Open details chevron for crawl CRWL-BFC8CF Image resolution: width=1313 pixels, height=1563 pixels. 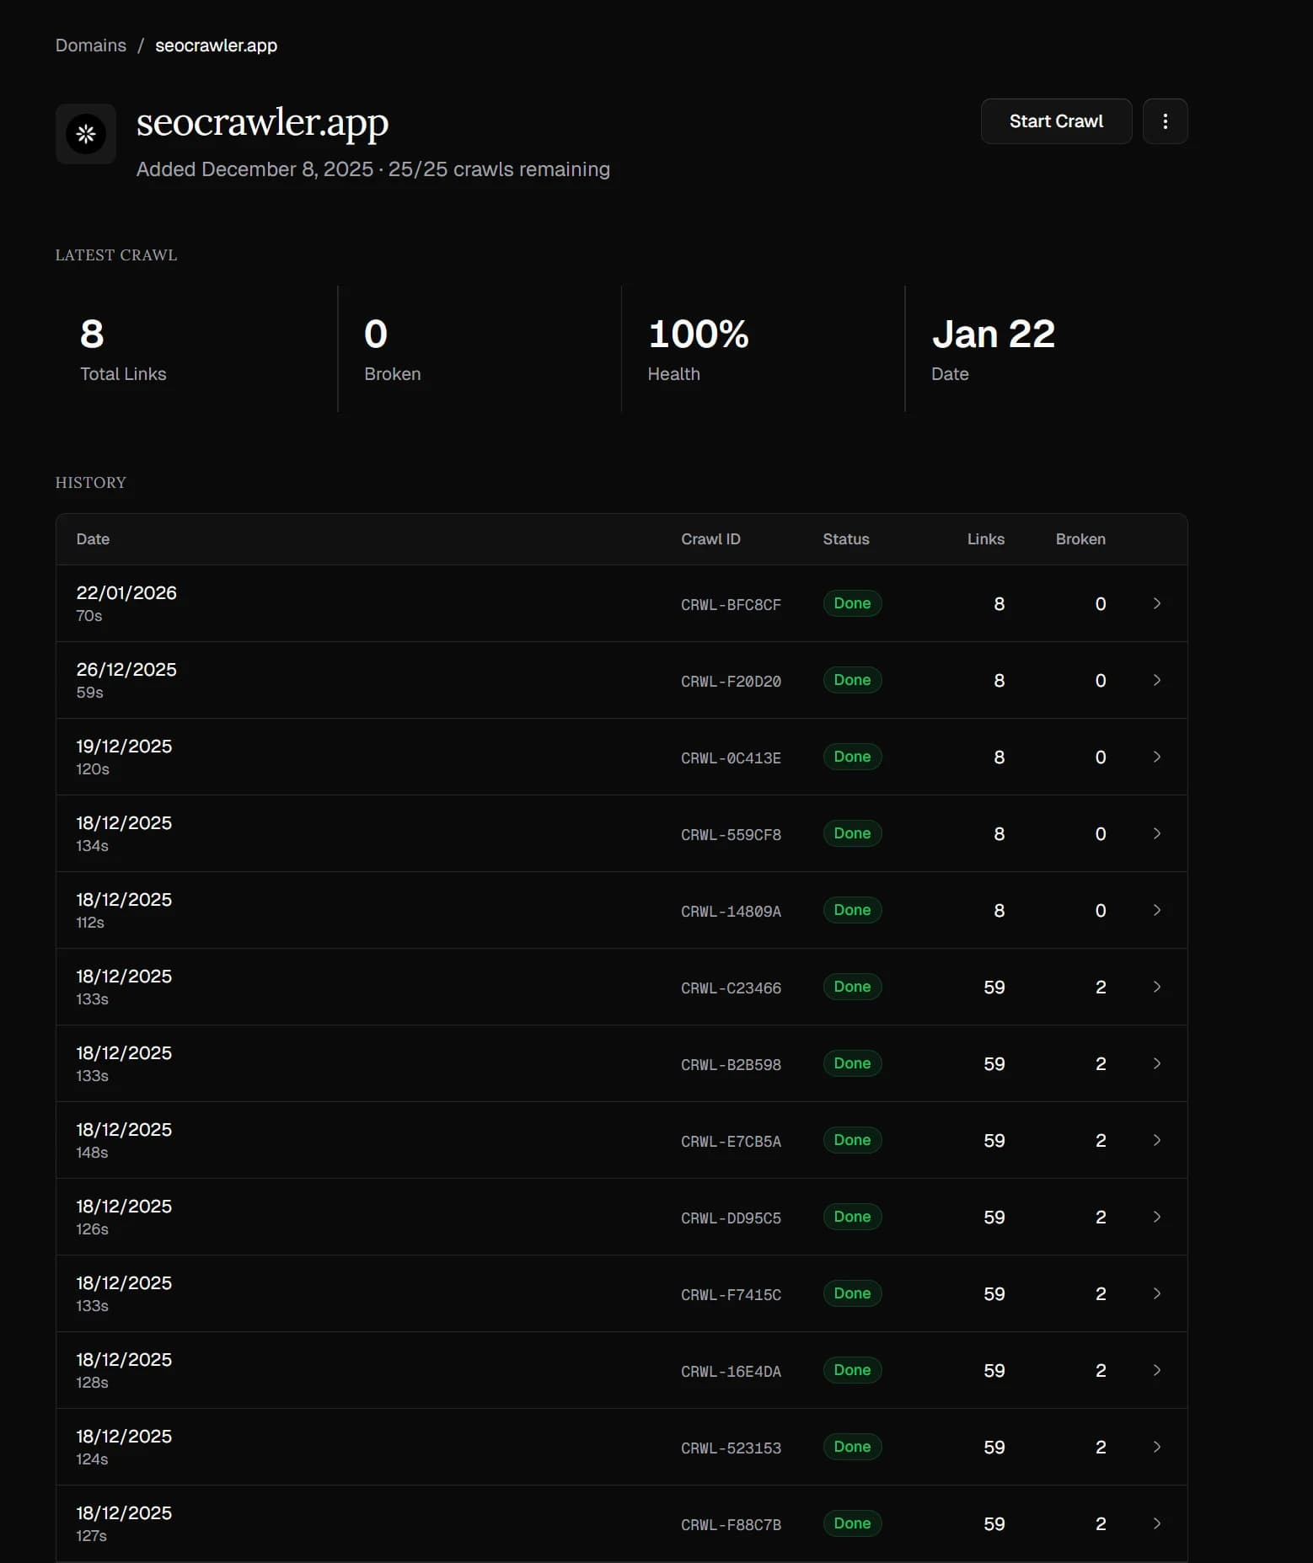(x=1157, y=603)
